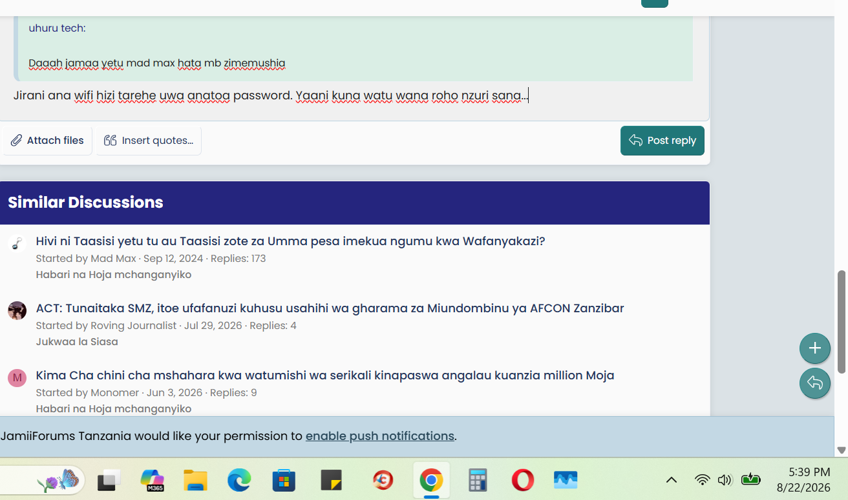Click the Monomer M avatar
The width and height of the screenshot is (848, 500).
click(x=17, y=378)
